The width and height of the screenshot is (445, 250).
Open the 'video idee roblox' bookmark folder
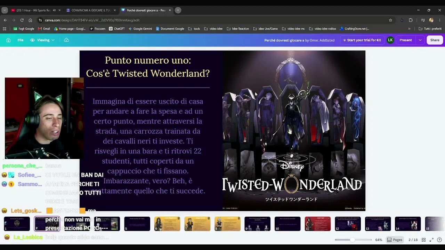tap(323, 29)
